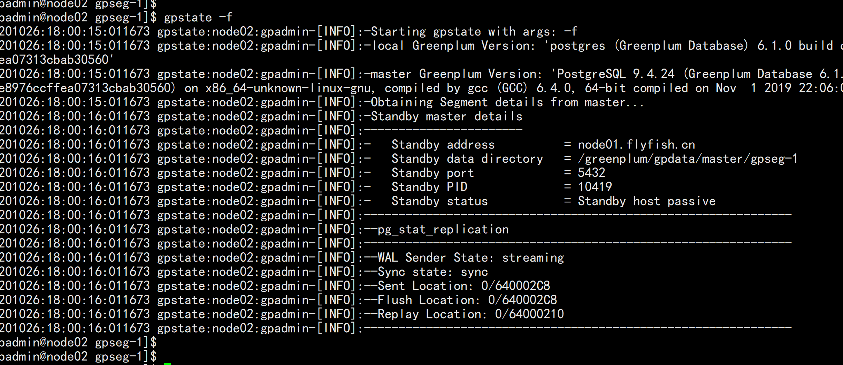Click the 'Standby PID' label
This screenshot has height=365, width=843.
tap(429, 187)
